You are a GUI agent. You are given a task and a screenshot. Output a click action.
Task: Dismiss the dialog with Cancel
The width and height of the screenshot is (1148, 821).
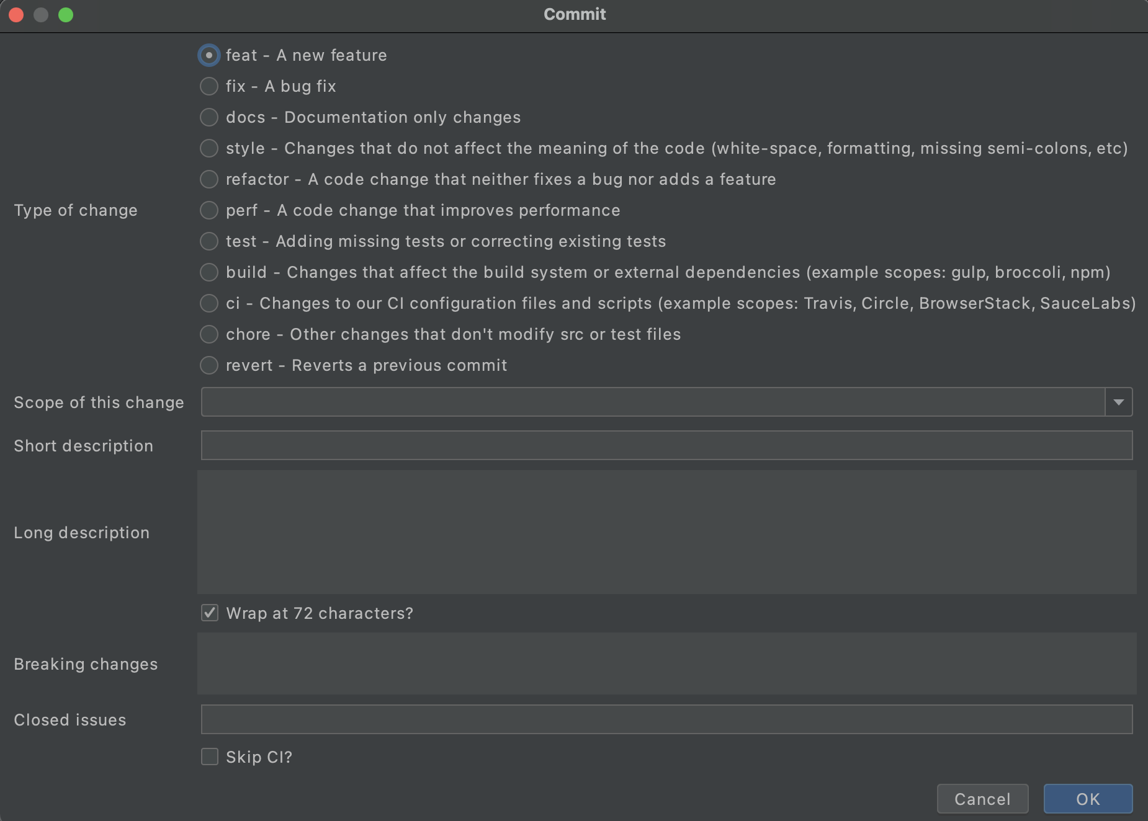pos(982,799)
